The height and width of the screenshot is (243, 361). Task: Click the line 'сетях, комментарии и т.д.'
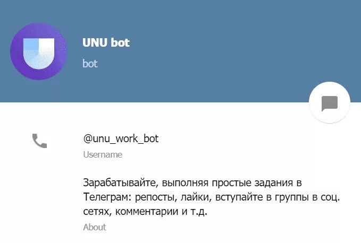(145, 211)
